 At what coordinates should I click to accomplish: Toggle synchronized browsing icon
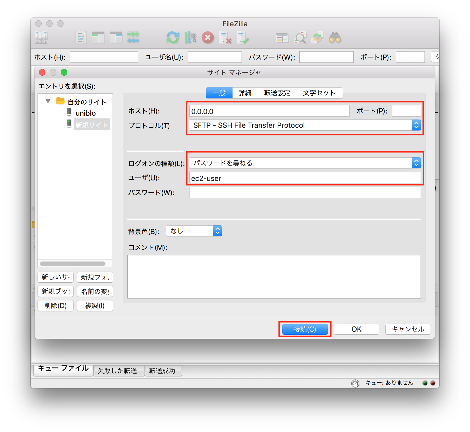pyautogui.click(x=317, y=38)
